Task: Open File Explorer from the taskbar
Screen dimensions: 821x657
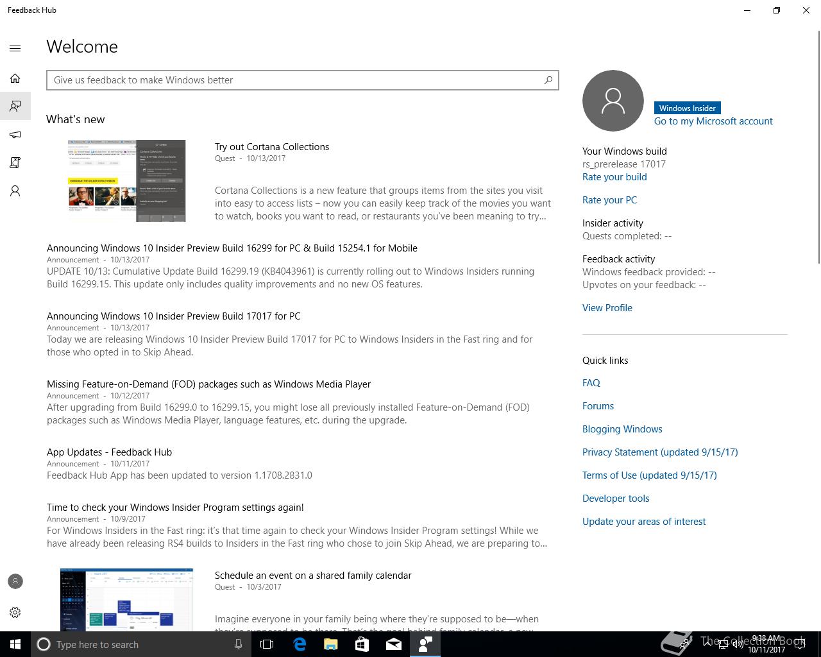Action: click(331, 644)
